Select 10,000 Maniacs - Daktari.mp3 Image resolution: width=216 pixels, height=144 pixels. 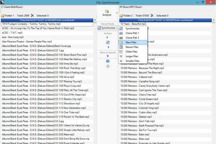[x=166, y=117]
